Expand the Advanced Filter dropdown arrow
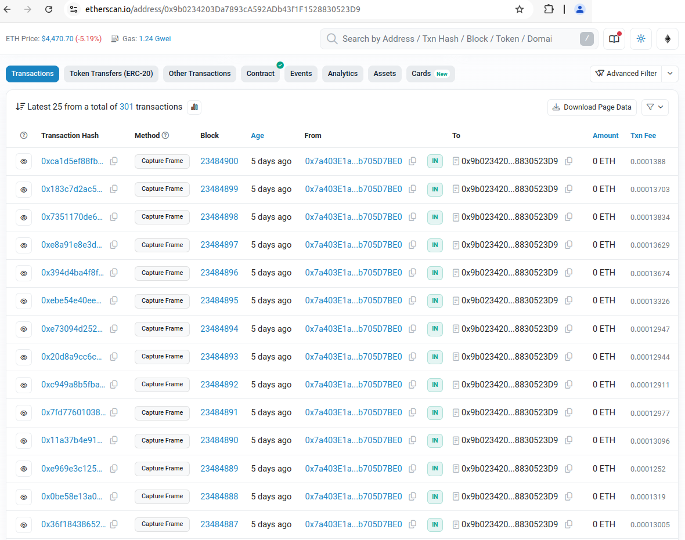685x540 pixels. (670, 74)
